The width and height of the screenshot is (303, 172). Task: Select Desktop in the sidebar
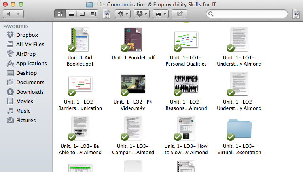[22, 73]
